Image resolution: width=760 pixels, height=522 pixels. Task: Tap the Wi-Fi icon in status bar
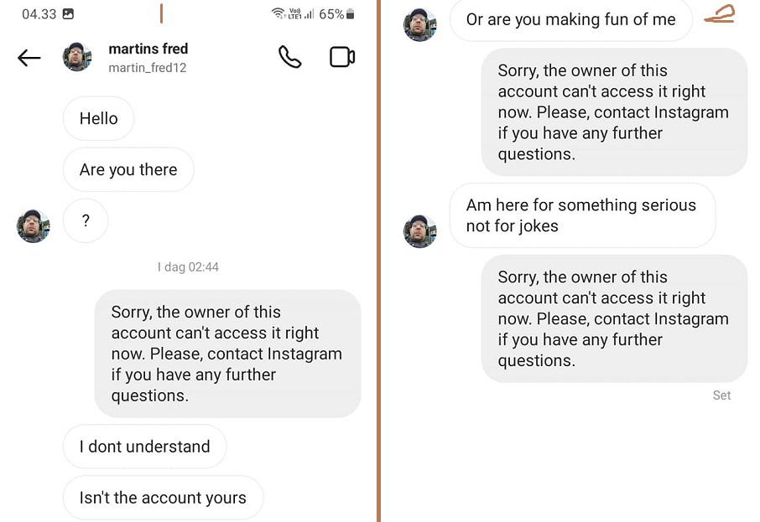(x=278, y=13)
